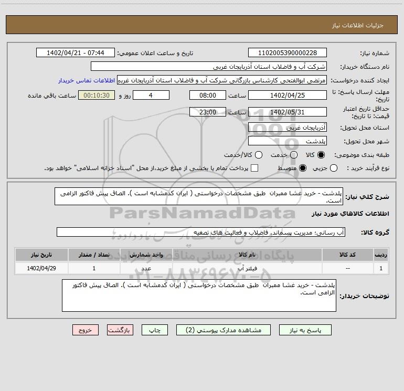Click پاسخ به نیاز button
The width and height of the screenshot is (404, 391).
click(x=305, y=330)
